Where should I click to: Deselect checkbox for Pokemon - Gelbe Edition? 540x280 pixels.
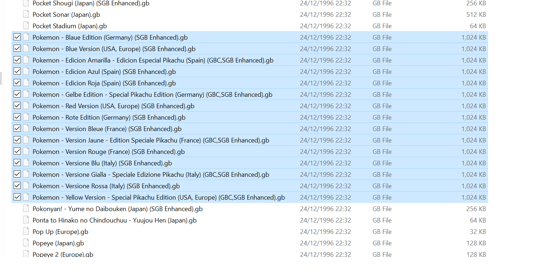coord(17,94)
